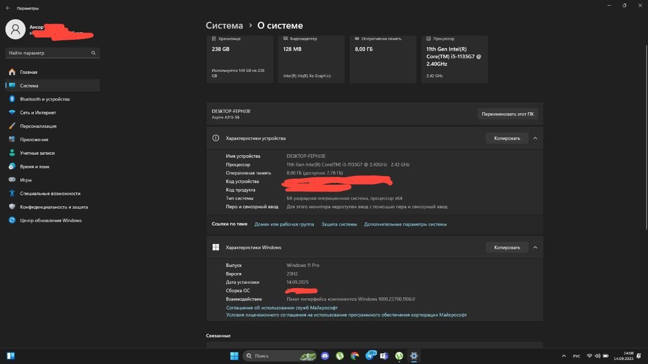648x364 pixels.
Task: Click the battery tray icon
Action: coord(606,356)
